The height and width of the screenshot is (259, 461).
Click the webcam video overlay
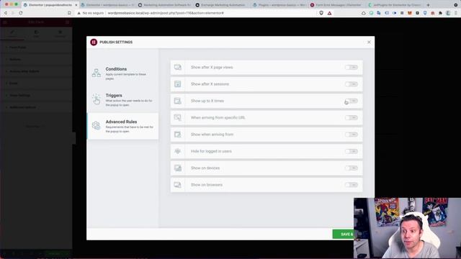[x=407, y=228]
